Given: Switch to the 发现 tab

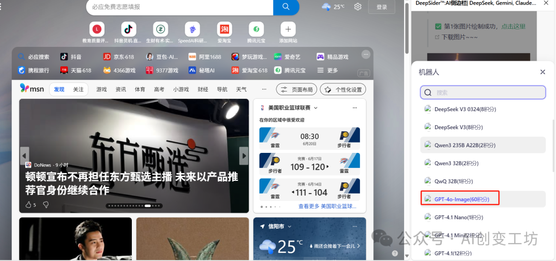Looking at the screenshot, I should [x=59, y=90].
